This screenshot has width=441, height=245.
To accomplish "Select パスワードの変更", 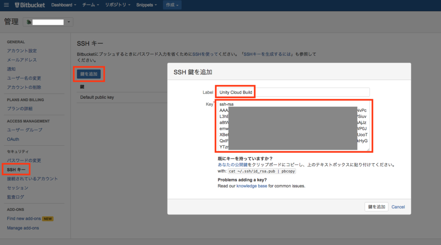I will [24, 160].
